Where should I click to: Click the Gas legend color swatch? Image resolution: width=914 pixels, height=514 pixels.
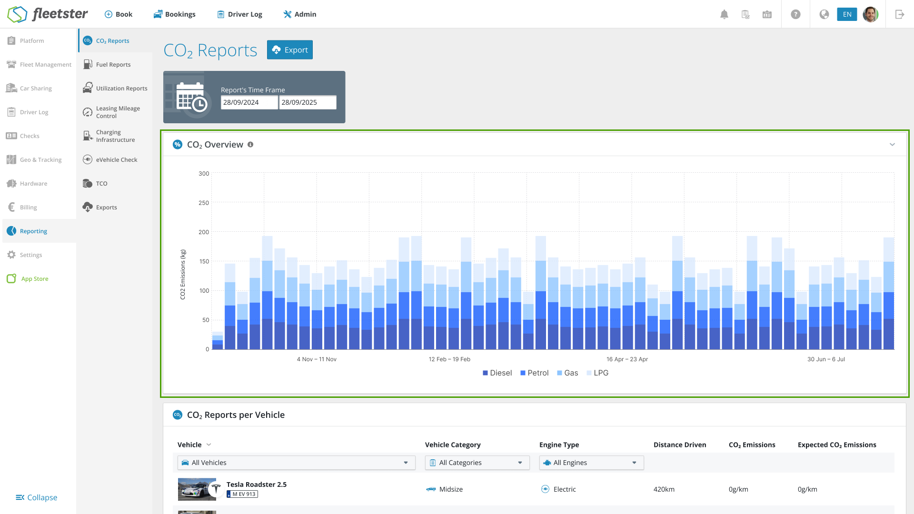[560, 373]
